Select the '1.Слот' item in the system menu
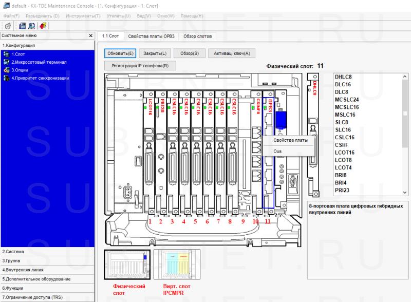 click(18, 54)
